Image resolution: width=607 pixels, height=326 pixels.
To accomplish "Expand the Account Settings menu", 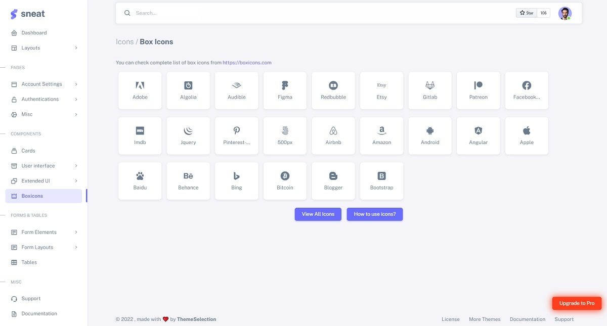I will (x=42, y=83).
